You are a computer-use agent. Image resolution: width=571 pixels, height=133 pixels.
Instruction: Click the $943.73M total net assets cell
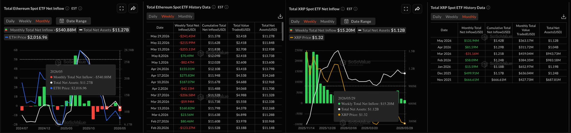[553, 54]
